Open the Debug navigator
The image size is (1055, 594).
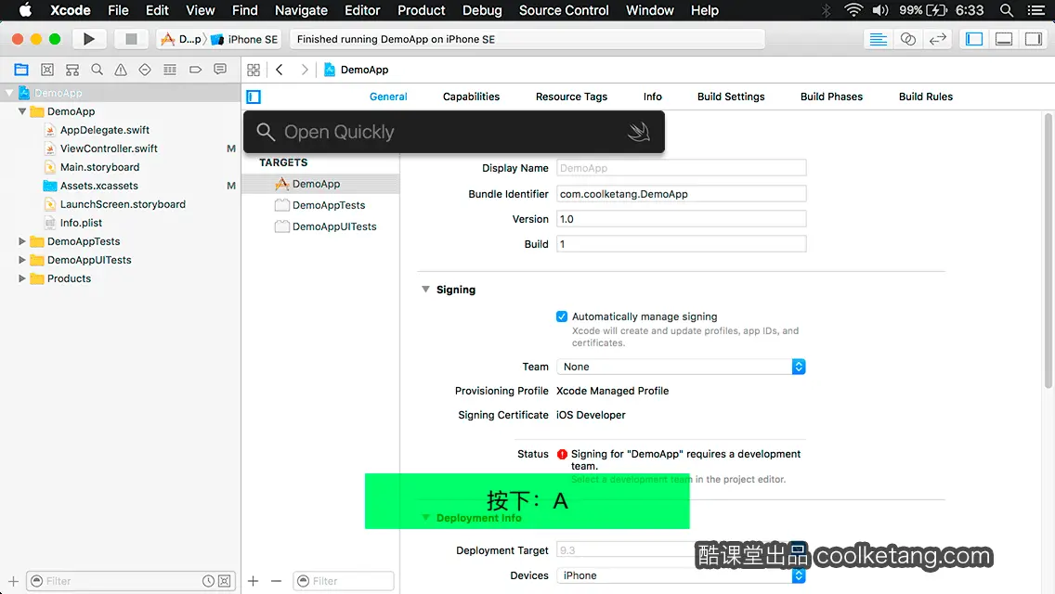pos(170,70)
